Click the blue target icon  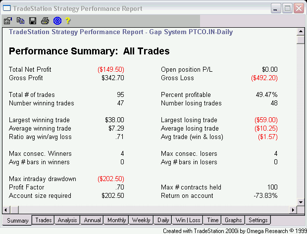click(x=57, y=21)
